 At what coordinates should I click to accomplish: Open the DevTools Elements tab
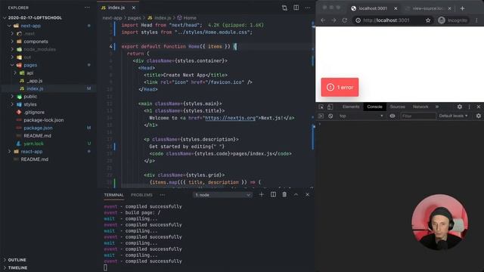tap(351, 107)
